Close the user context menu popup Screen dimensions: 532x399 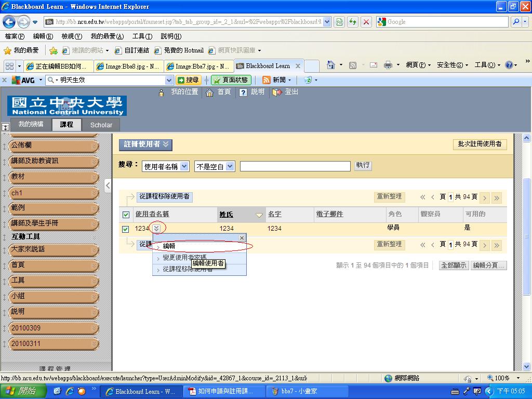(x=241, y=238)
